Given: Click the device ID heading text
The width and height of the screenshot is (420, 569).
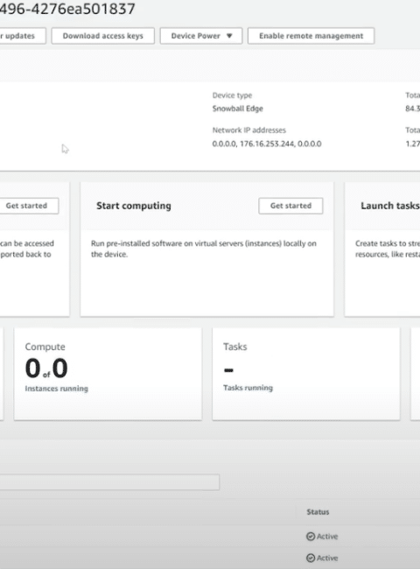Looking at the screenshot, I should [x=67, y=9].
